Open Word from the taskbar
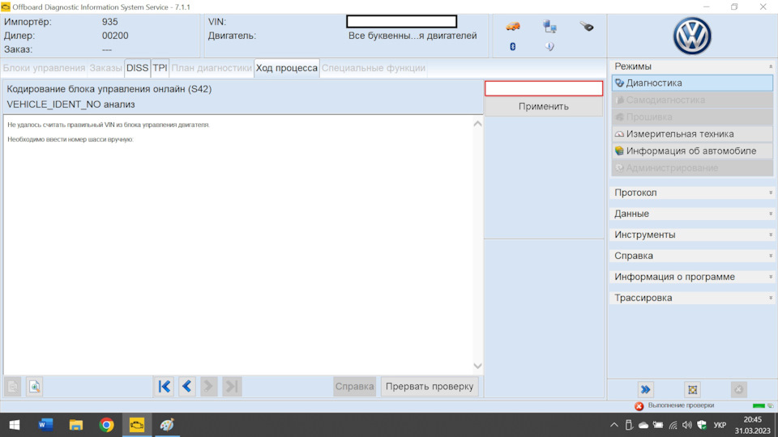 click(x=45, y=425)
